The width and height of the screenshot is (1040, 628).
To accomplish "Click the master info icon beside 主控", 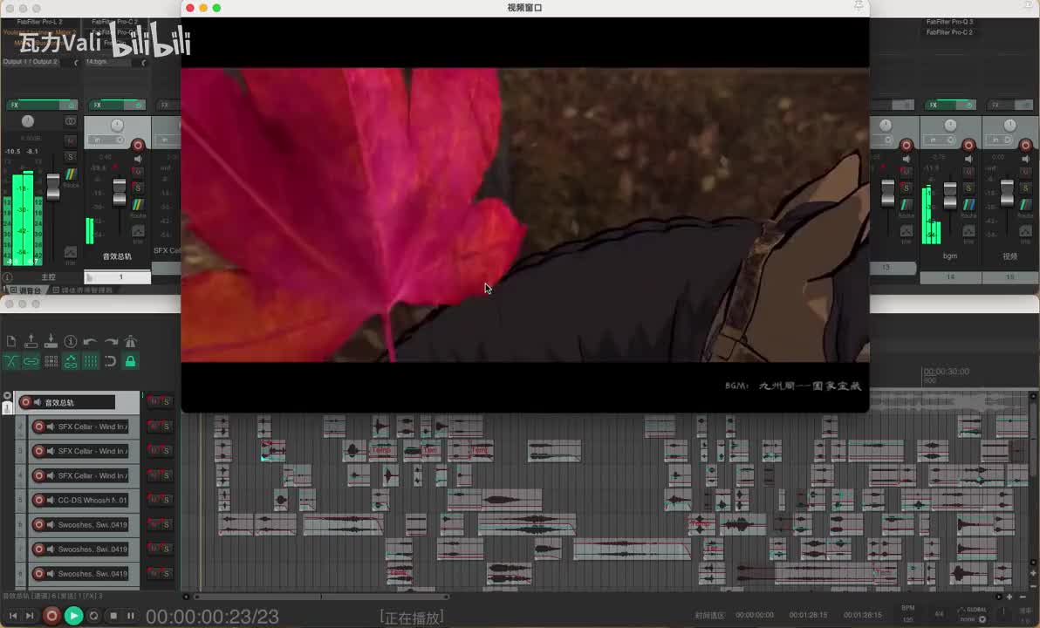I will 7,277.
